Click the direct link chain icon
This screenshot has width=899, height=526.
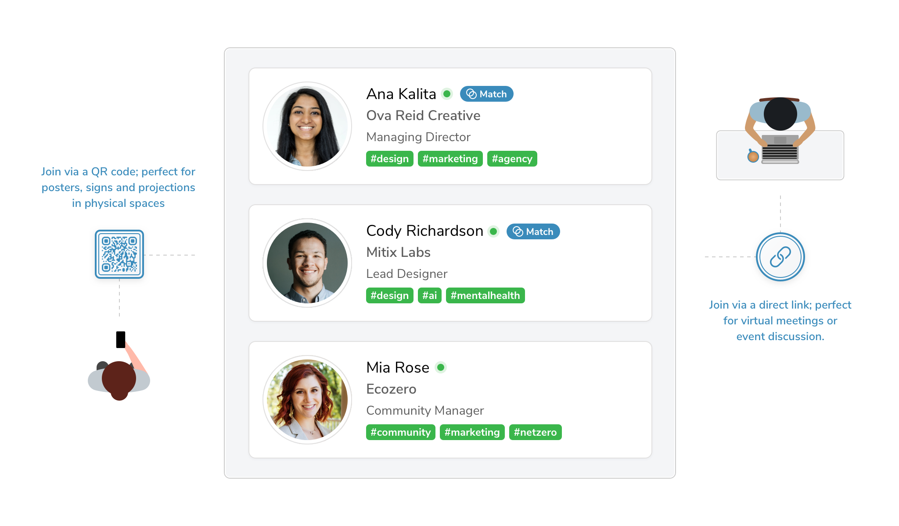(x=780, y=257)
